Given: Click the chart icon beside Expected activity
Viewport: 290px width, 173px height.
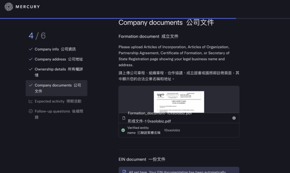Looking at the screenshot, I should [x=31, y=101].
